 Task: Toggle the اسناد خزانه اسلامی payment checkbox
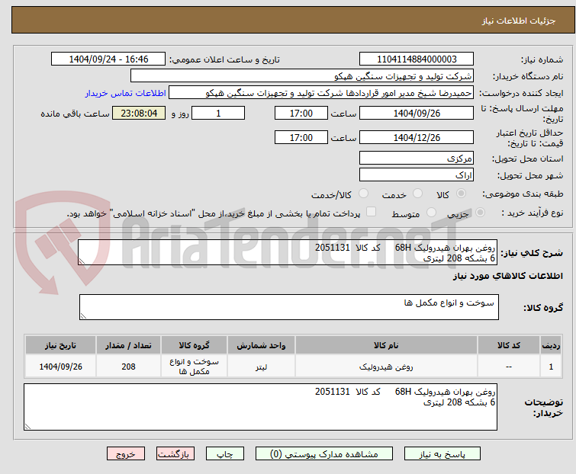(372, 212)
